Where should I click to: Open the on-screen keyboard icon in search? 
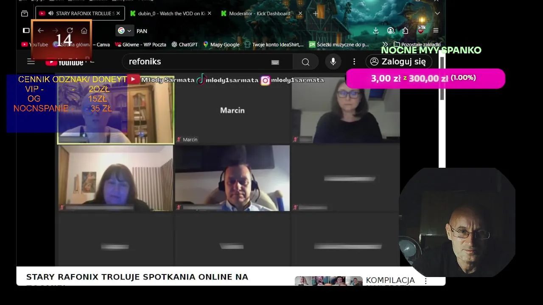point(275,62)
